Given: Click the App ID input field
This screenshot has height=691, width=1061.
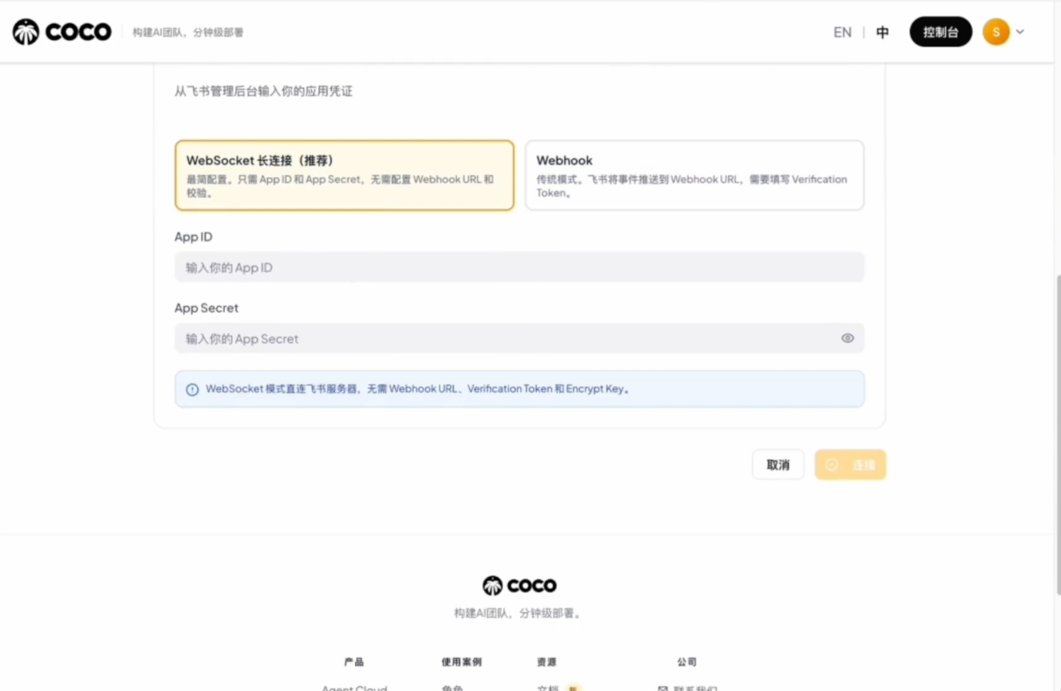Looking at the screenshot, I should [x=519, y=267].
